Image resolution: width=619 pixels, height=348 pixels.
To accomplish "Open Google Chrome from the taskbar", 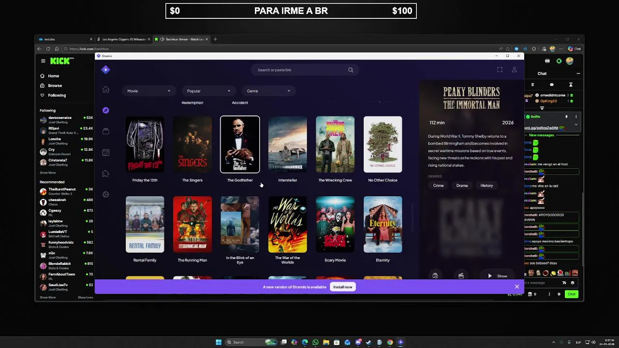I will click(x=390, y=342).
